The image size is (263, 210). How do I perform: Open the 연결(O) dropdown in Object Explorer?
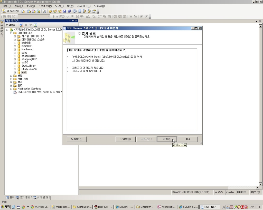[x=11, y=25]
